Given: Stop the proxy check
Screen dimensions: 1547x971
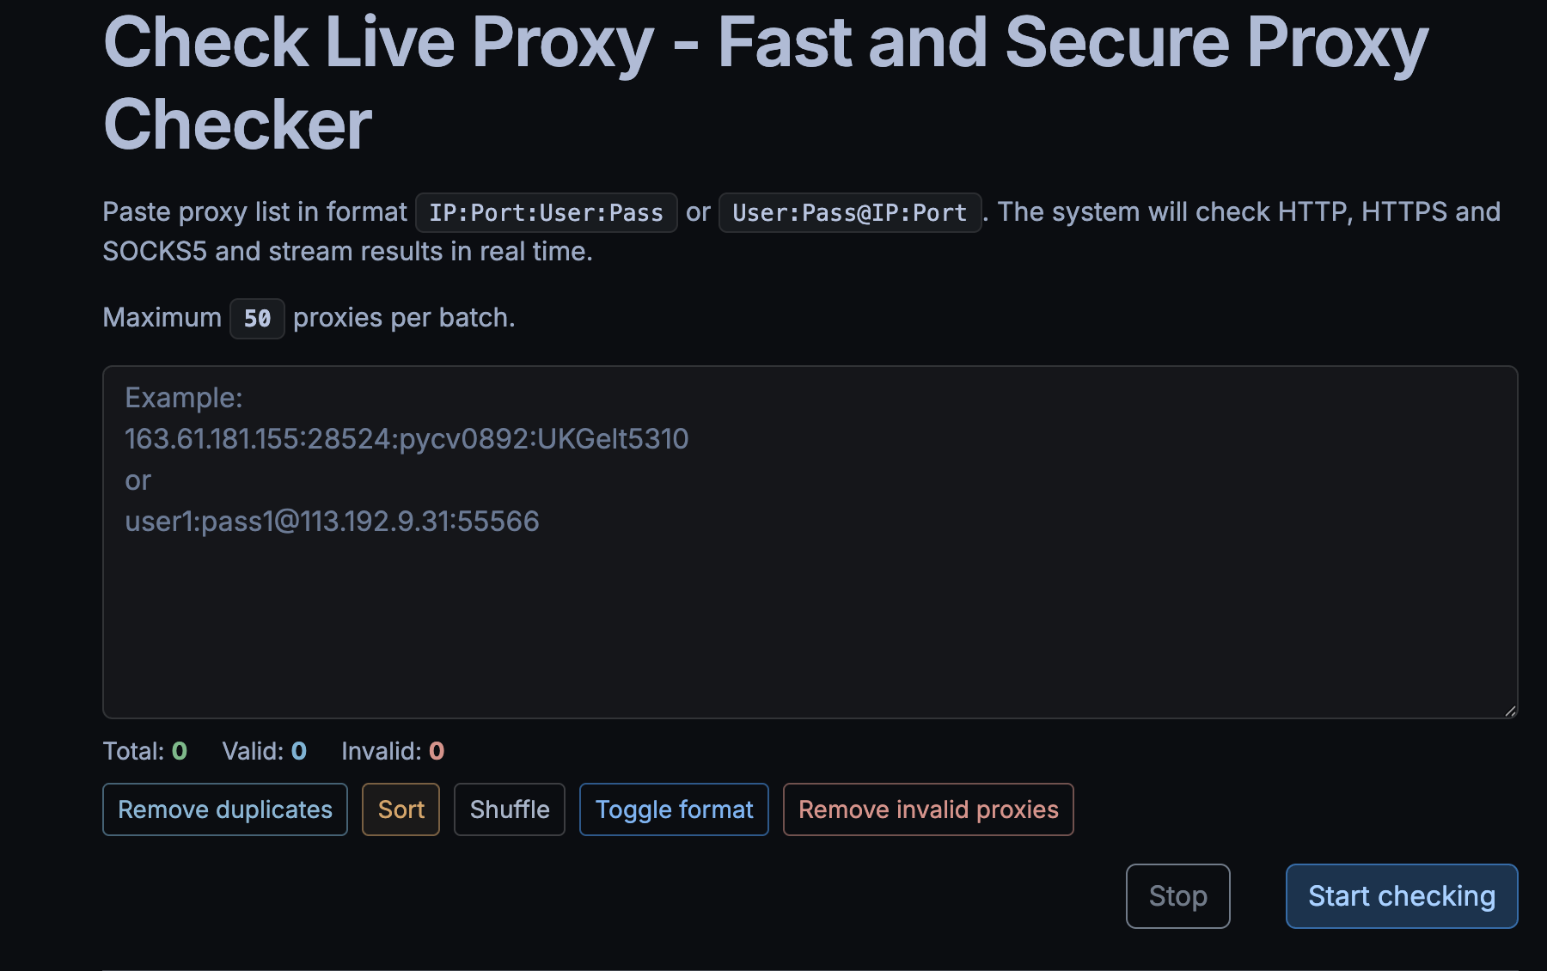Looking at the screenshot, I should coord(1177,896).
